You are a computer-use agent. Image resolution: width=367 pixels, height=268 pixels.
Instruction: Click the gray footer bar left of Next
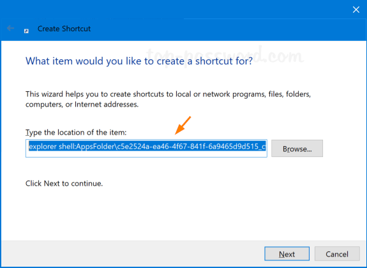(131, 254)
